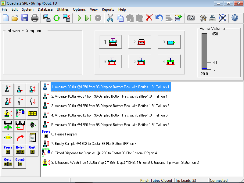Select stage position 6 button
244x183 pixels.
[x=110, y=62]
